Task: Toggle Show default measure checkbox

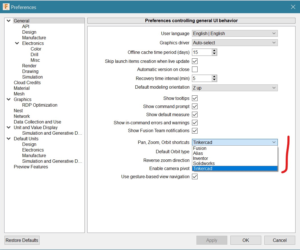Action: (x=195, y=114)
